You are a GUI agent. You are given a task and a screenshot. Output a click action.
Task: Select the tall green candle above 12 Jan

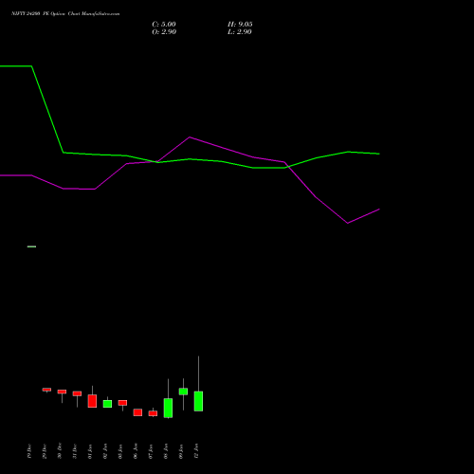tap(198, 401)
